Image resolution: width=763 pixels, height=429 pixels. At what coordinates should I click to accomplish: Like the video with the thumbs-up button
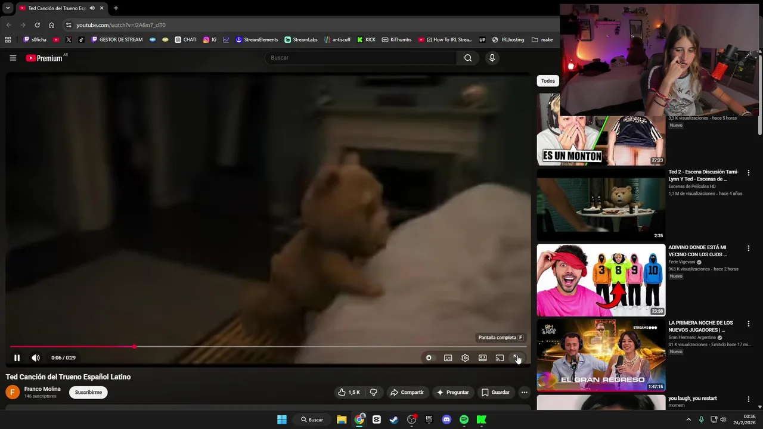tap(349, 392)
